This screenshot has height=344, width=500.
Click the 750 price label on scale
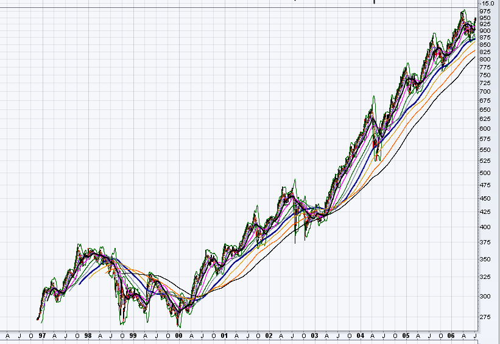(x=485, y=75)
